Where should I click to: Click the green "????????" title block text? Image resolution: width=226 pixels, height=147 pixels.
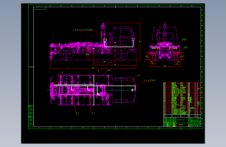pyautogui.click(x=180, y=120)
